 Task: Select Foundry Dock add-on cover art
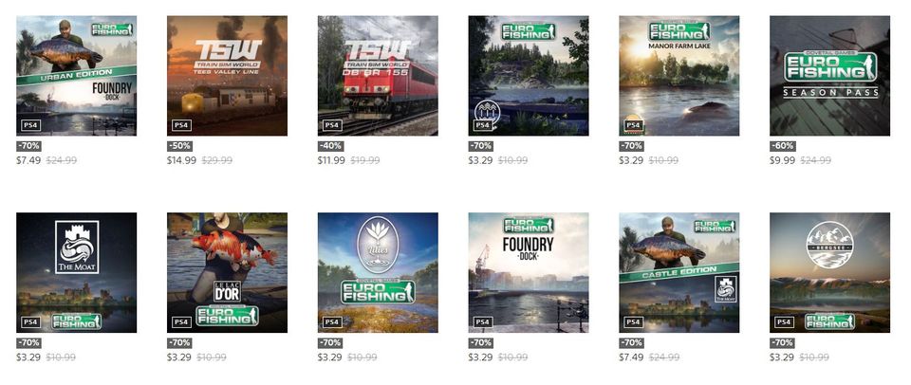[x=529, y=272]
